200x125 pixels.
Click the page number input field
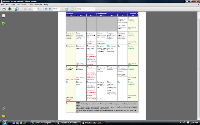(x=35, y=9)
